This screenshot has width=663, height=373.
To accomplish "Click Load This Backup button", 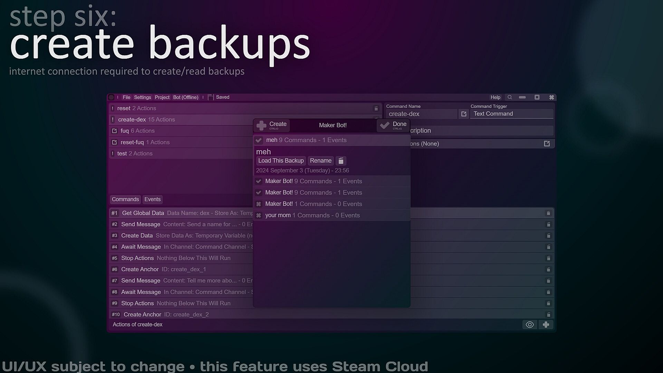I will click(281, 161).
